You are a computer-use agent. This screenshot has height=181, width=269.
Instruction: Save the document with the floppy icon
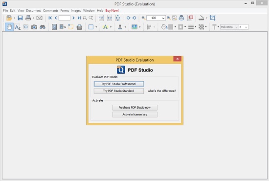click(x=20, y=18)
